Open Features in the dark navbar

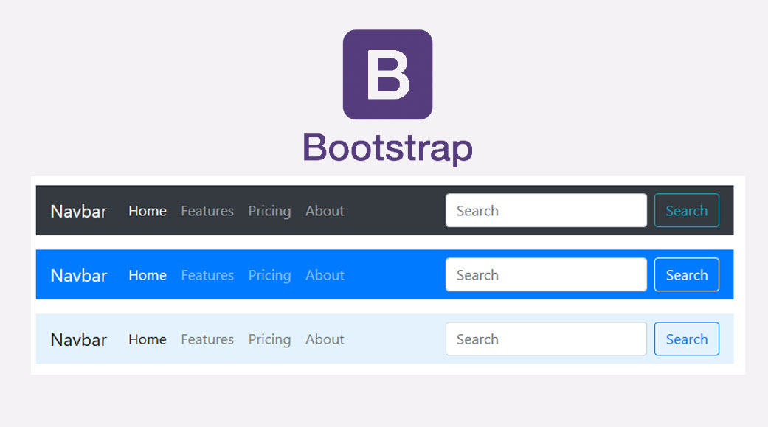[x=207, y=211]
